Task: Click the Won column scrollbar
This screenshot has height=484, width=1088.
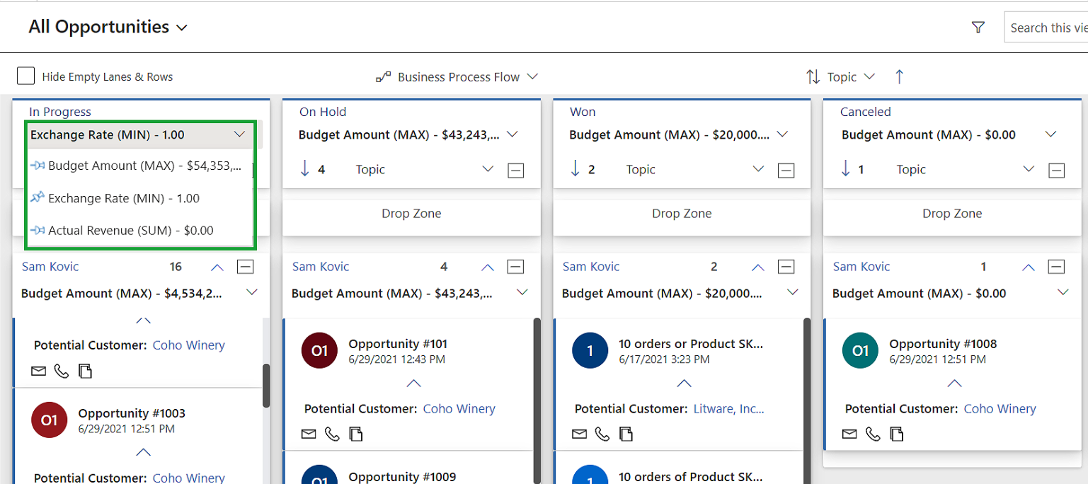Action: tap(808, 401)
